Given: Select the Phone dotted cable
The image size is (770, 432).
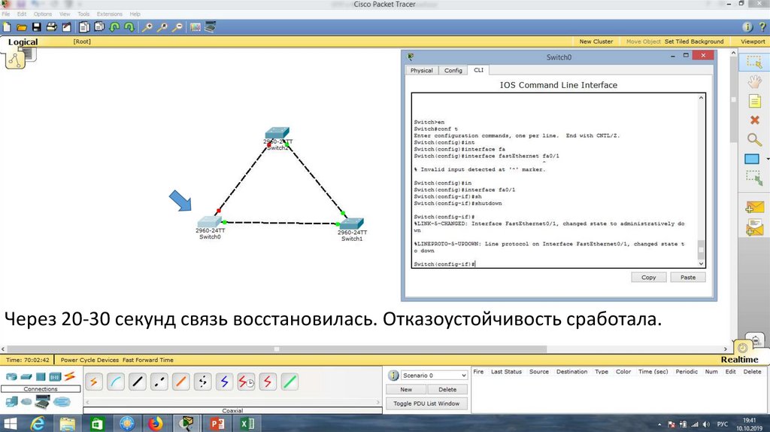Looking at the screenshot, I should [202, 382].
